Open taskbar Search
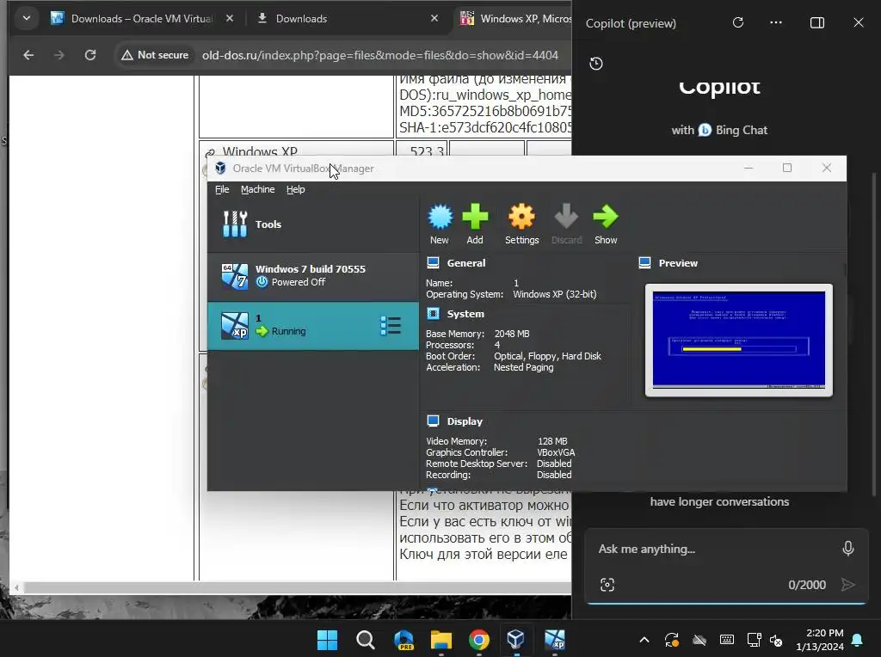Screen dimensions: 881x657 [365, 640]
